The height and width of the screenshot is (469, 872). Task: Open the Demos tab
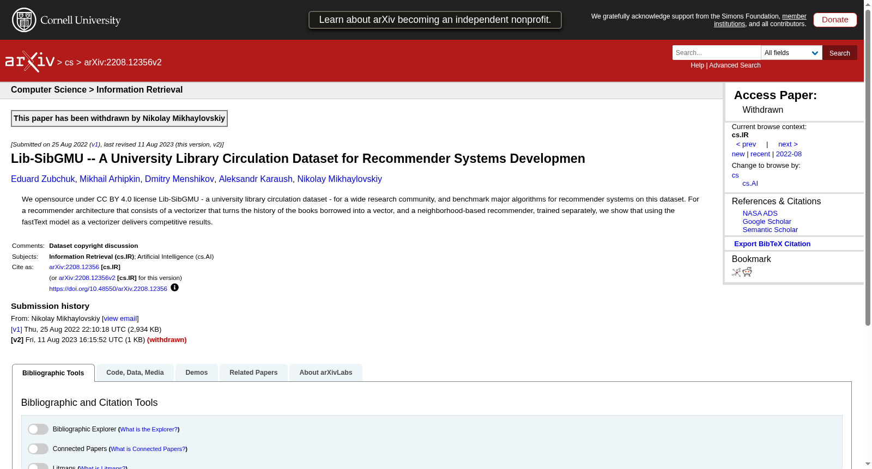pyautogui.click(x=197, y=373)
